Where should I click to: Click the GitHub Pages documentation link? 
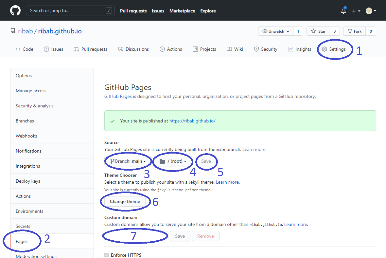click(x=118, y=96)
